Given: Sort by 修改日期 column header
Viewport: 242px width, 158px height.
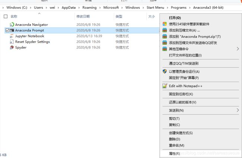Looking at the screenshot, I should [x=83, y=16].
